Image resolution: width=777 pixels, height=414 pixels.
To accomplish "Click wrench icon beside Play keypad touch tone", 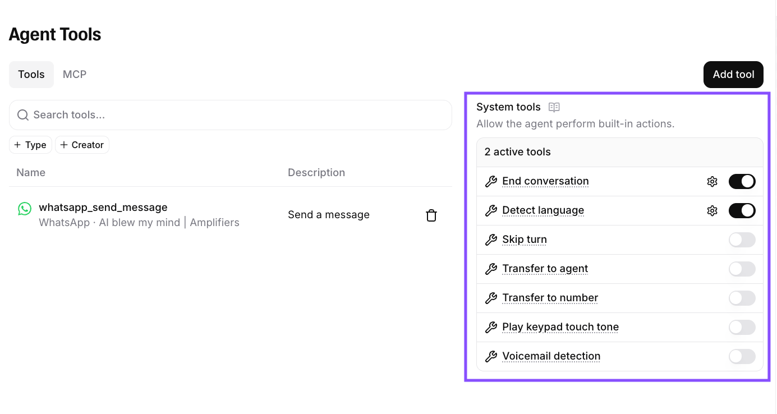I will tap(491, 328).
